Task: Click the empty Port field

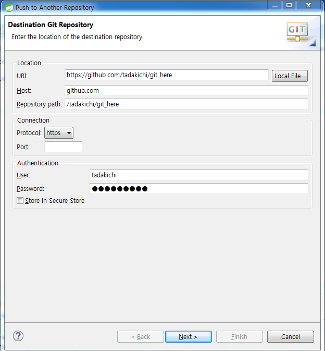Action: [x=63, y=147]
